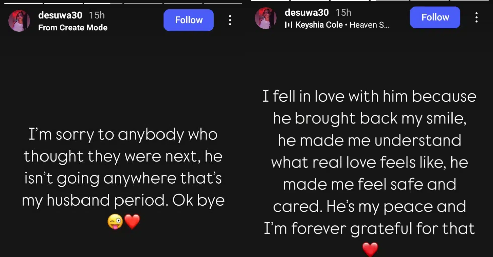The height and width of the screenshot is (257, 493).
Task: Jump to first segment of right story progress bar
Action: (270, 1)
